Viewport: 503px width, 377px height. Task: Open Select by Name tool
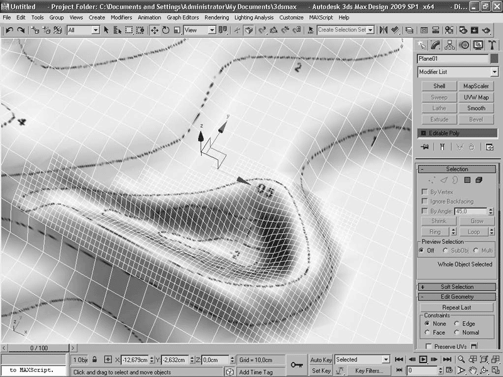pos(118,30)
